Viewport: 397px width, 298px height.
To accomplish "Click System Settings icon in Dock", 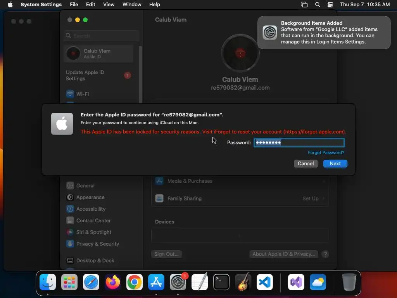I will (178, 282).
